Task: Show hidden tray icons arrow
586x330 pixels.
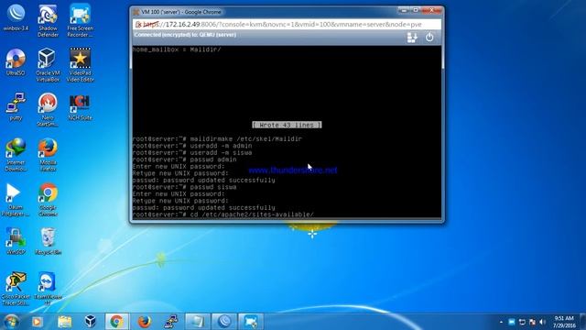Action: click(x=501, y=322)
